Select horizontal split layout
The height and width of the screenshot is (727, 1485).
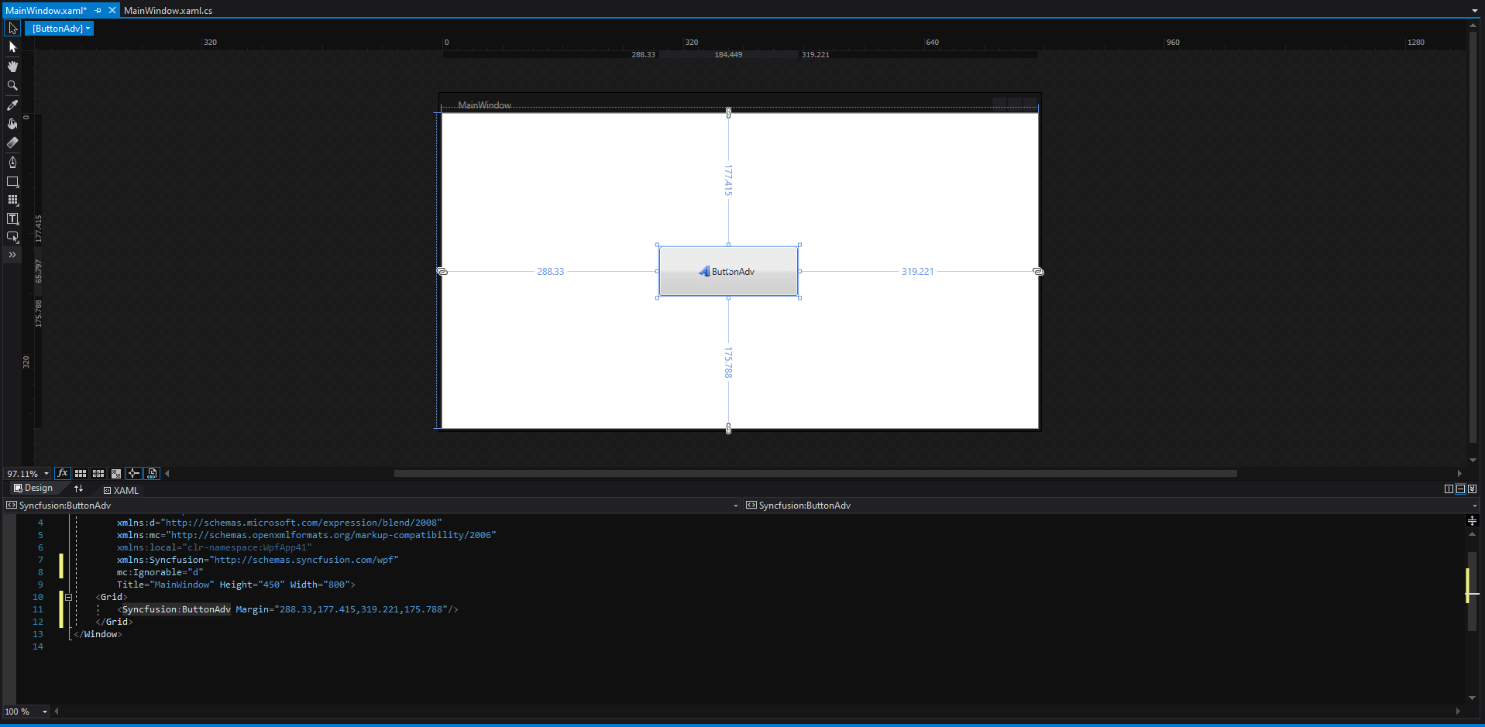1460,489
